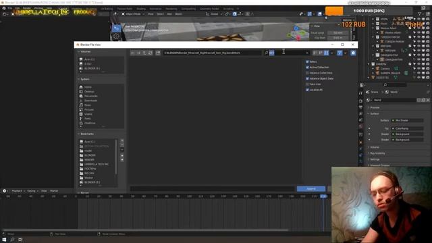Screen dimensions: 432x243
Task: Go to parent directory in File View
Action: point(144,53)
